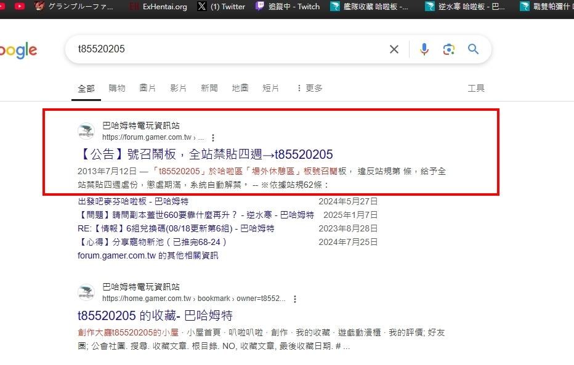
Task: Start voice search with microphone icon
Action: [424, 49]
